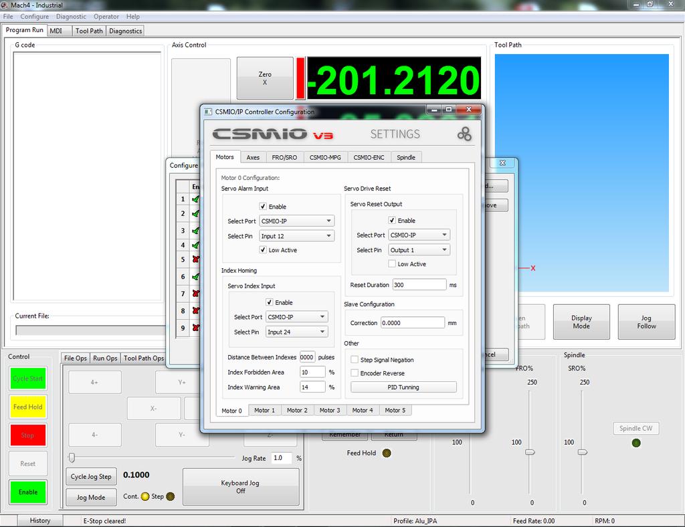The image size is (685, 527).
Task: Click the Feed Hold yellow button
Action: 28,407
